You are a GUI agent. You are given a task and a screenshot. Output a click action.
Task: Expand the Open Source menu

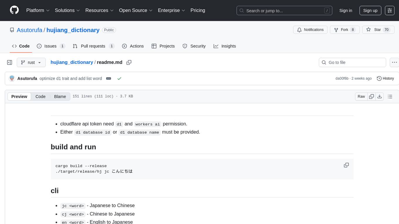pyautogui.click(x=136, y=10)
